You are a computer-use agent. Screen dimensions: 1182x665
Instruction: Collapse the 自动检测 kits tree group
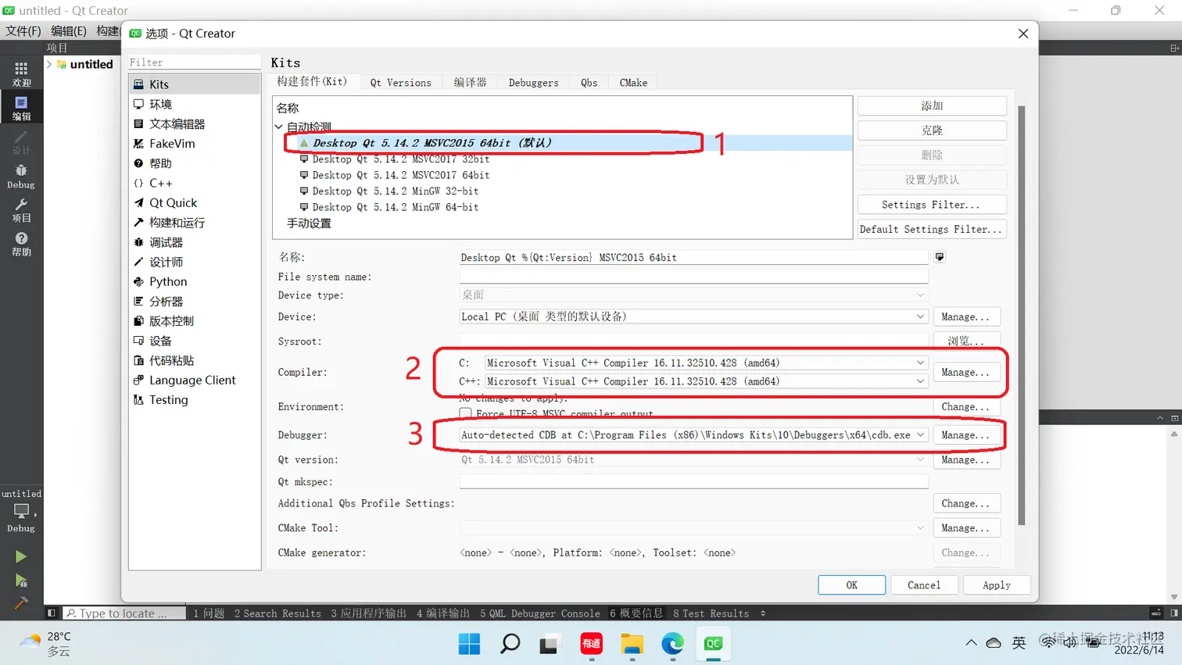279,127
